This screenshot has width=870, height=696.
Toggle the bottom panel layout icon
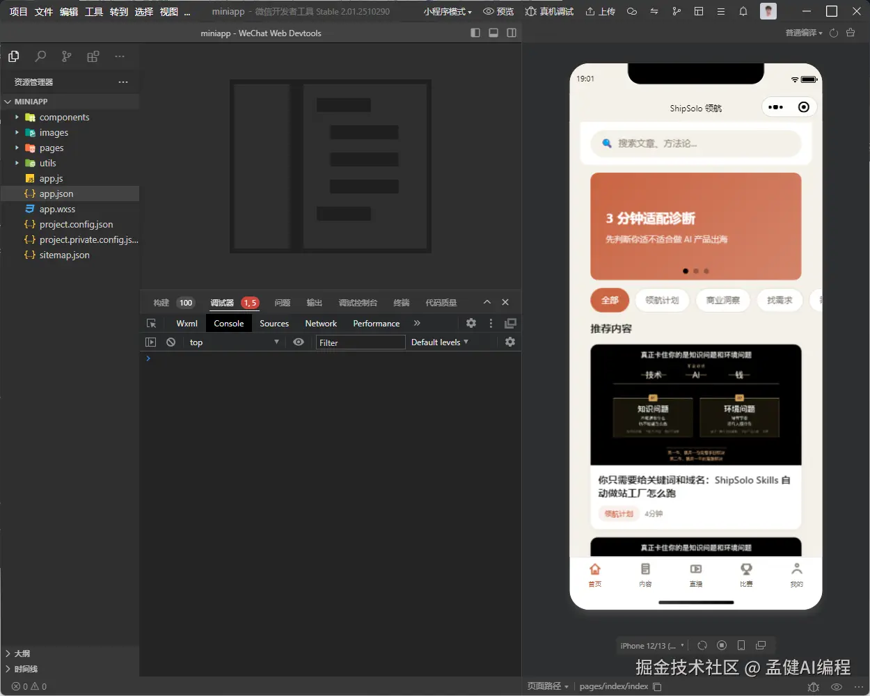(x=493, y=33)
